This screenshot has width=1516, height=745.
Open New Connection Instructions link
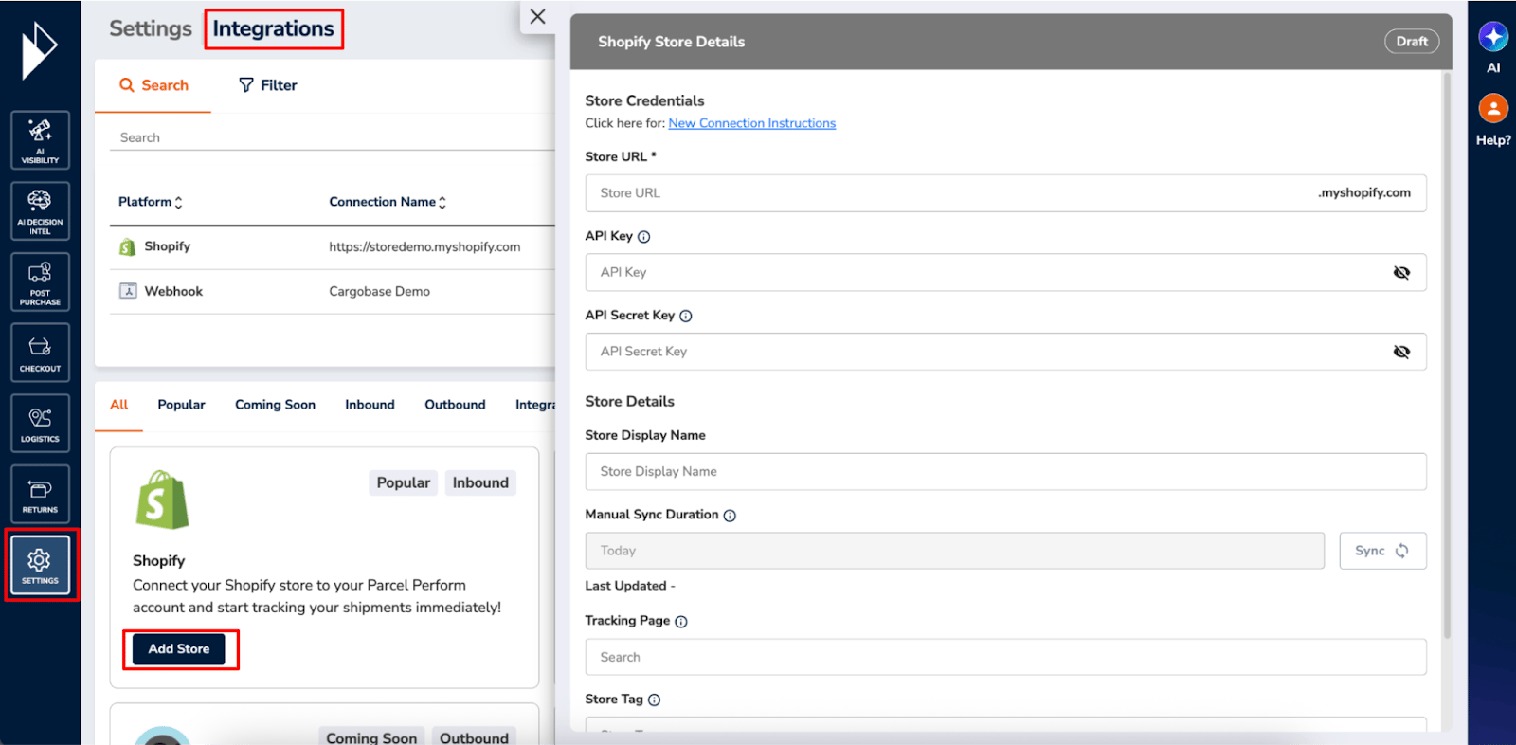tap(752, 123)
